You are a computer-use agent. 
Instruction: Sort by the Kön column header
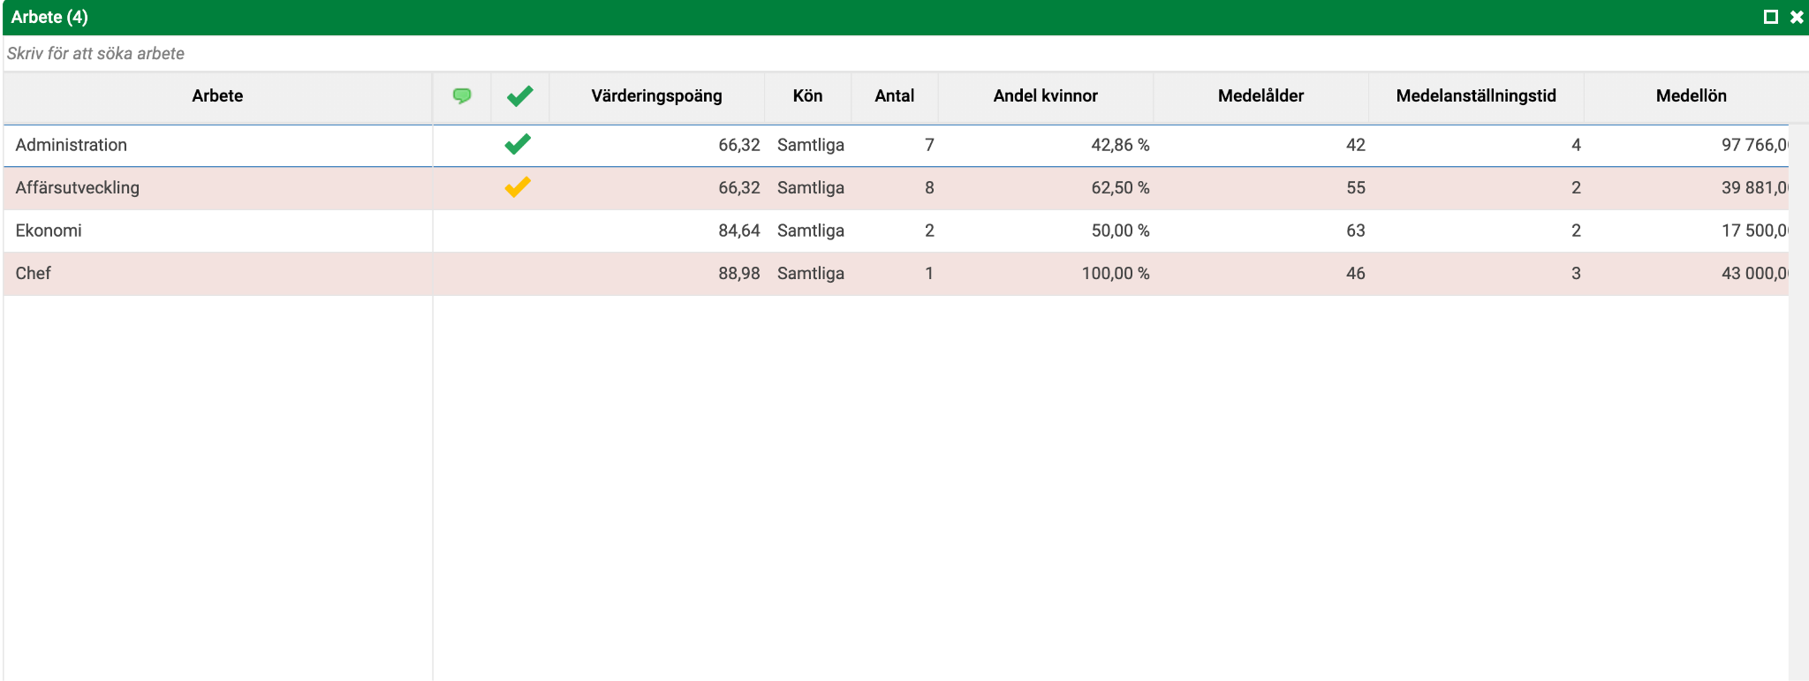[x=807, y=96]
